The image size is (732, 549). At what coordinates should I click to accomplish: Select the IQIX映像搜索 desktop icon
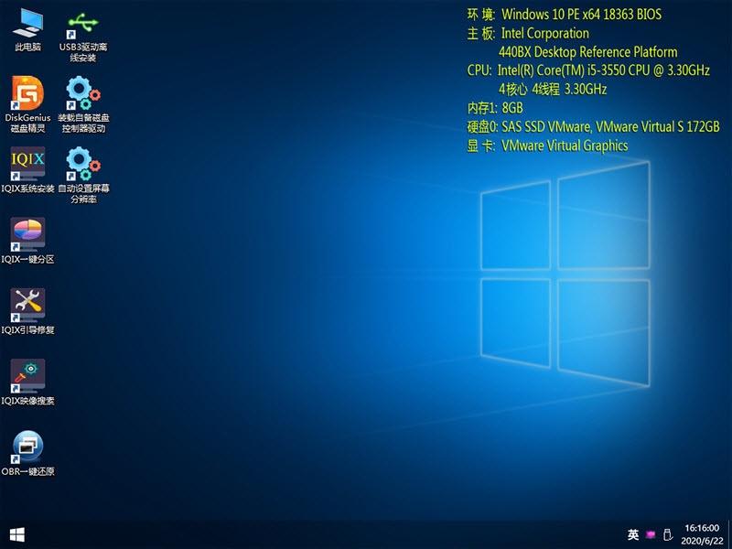[27, 382]
